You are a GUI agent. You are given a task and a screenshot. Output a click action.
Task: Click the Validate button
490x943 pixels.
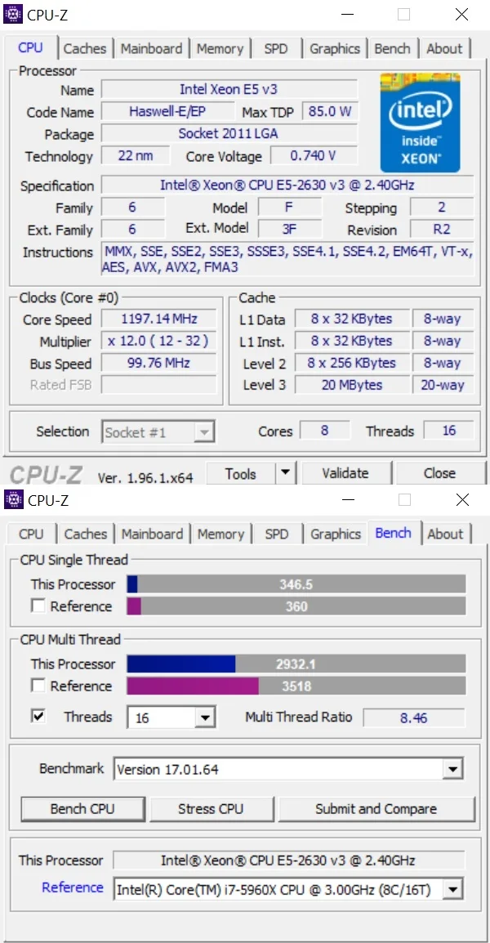click(345, 473)
